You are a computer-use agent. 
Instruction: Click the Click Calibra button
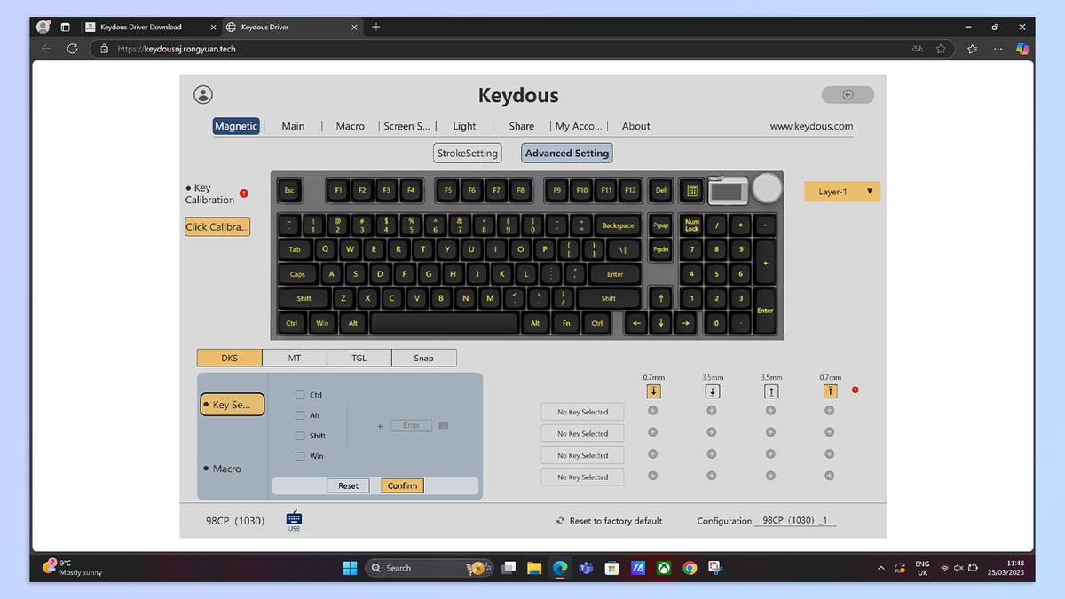[x=217, y=226]
